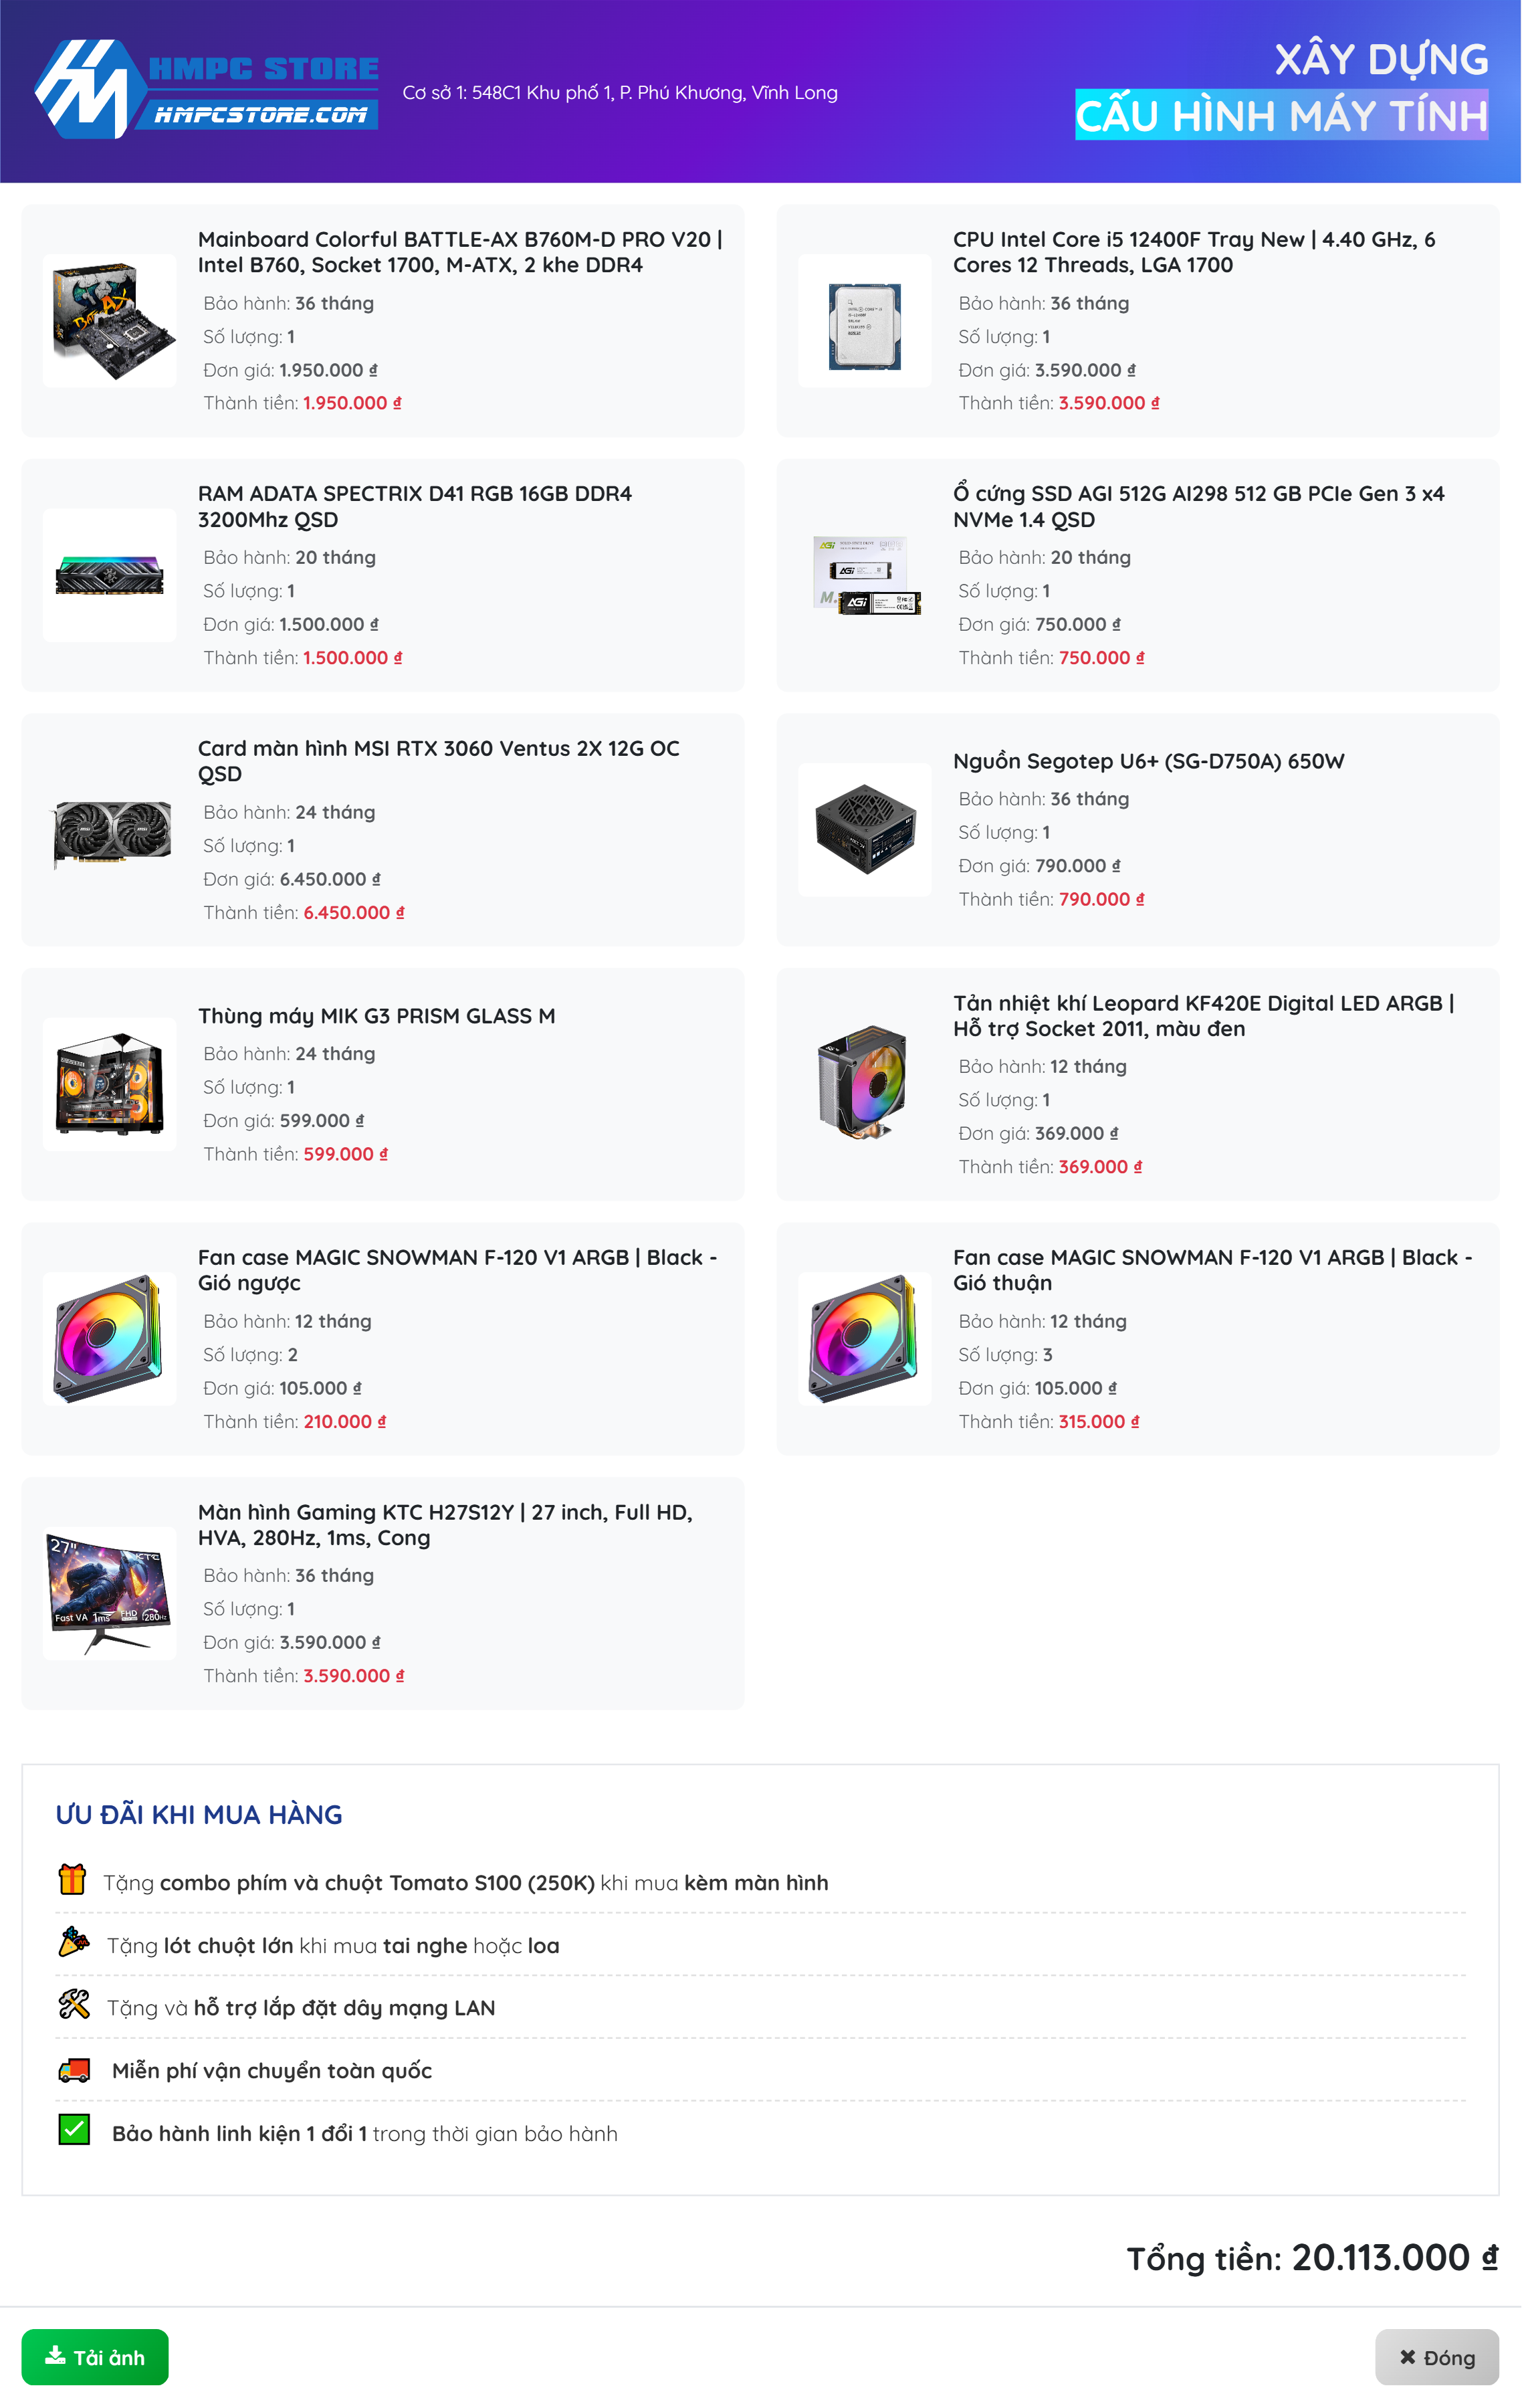This screenshot has height=2408, width=1522.
Task: Click the wrench and screwdriver tools icon
Action: click(74, 2005)
